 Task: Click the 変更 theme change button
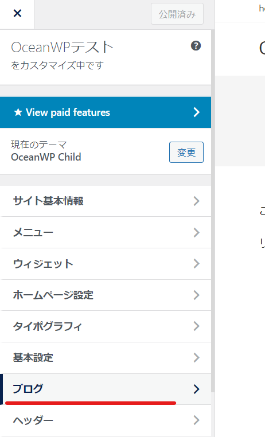pyautogui.click(x=186, y=152)
